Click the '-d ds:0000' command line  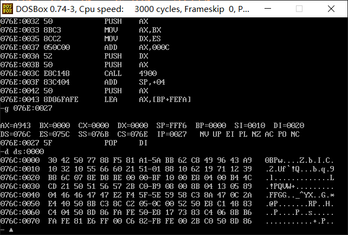coord(22,152)
